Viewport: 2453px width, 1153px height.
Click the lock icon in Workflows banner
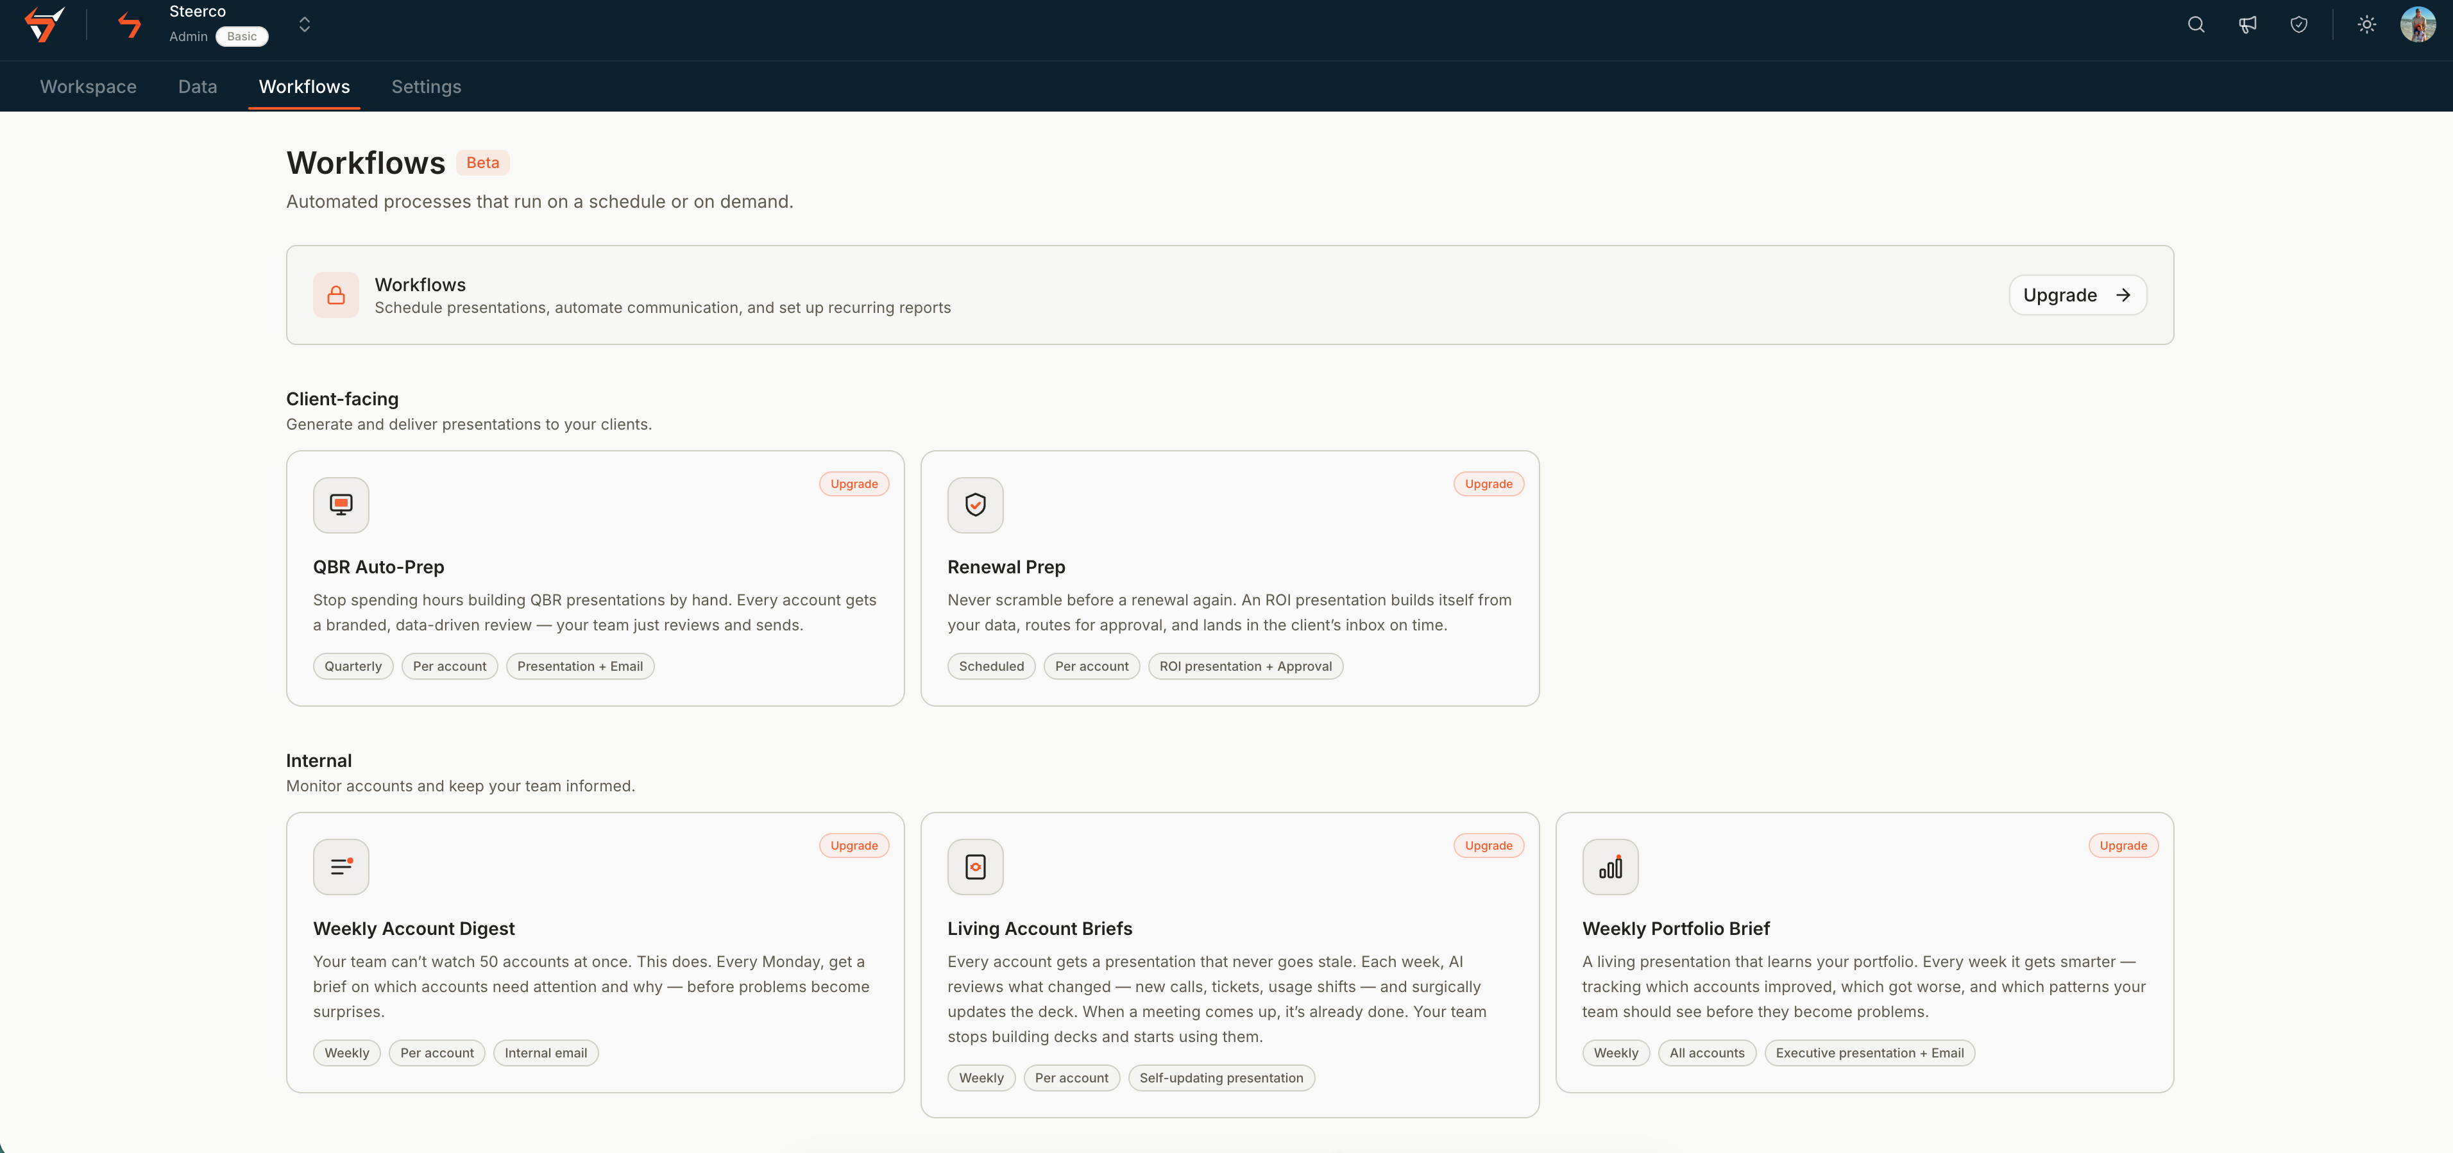point(336,295)
